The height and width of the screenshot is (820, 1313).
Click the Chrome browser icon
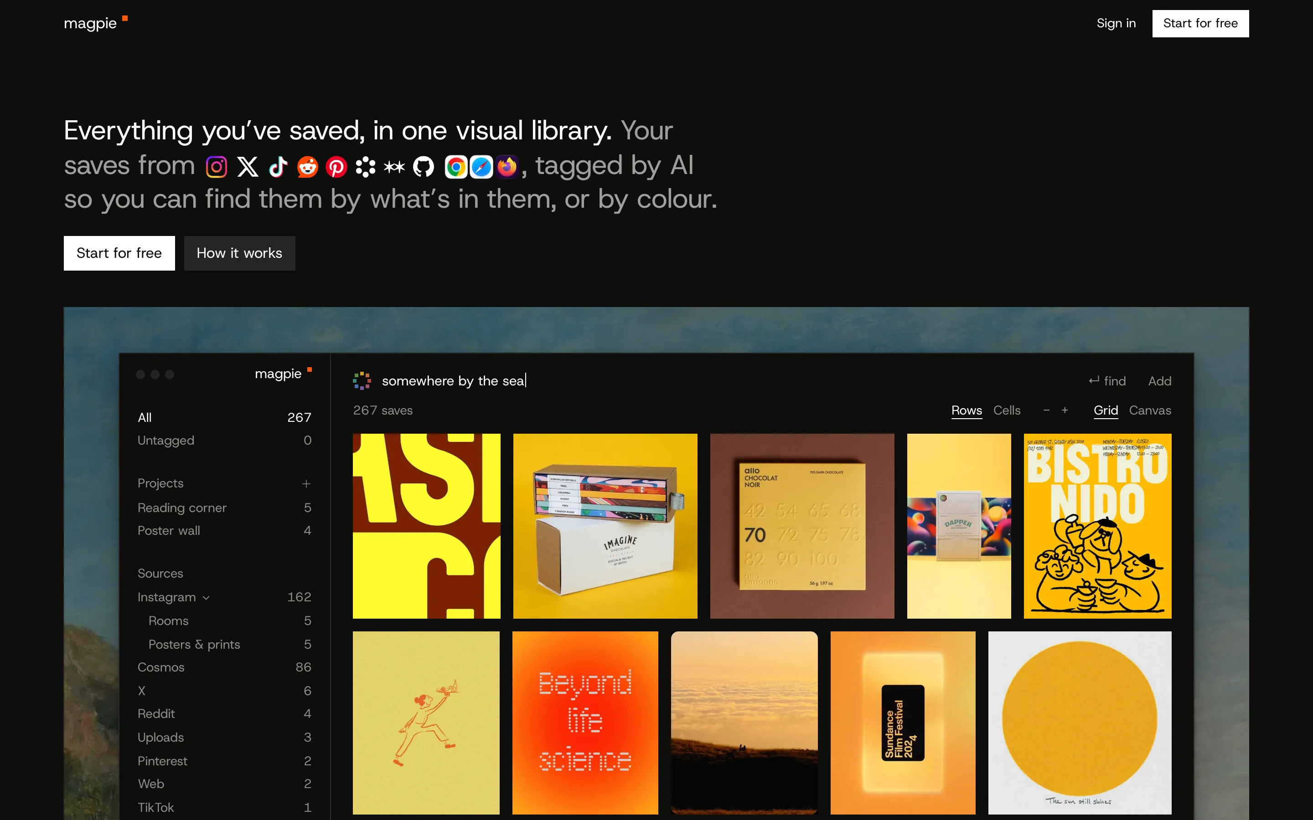point(456,167)
